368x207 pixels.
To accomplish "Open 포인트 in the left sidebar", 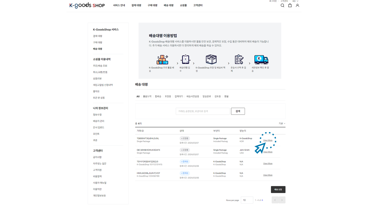I will pos(96,134).
